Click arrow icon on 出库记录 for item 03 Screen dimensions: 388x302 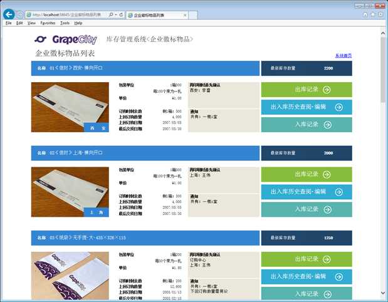click(x=327, y=259)
